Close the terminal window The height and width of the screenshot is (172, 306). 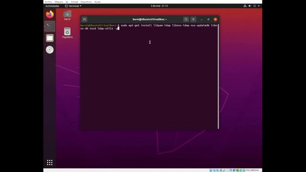tap(216, 19)
